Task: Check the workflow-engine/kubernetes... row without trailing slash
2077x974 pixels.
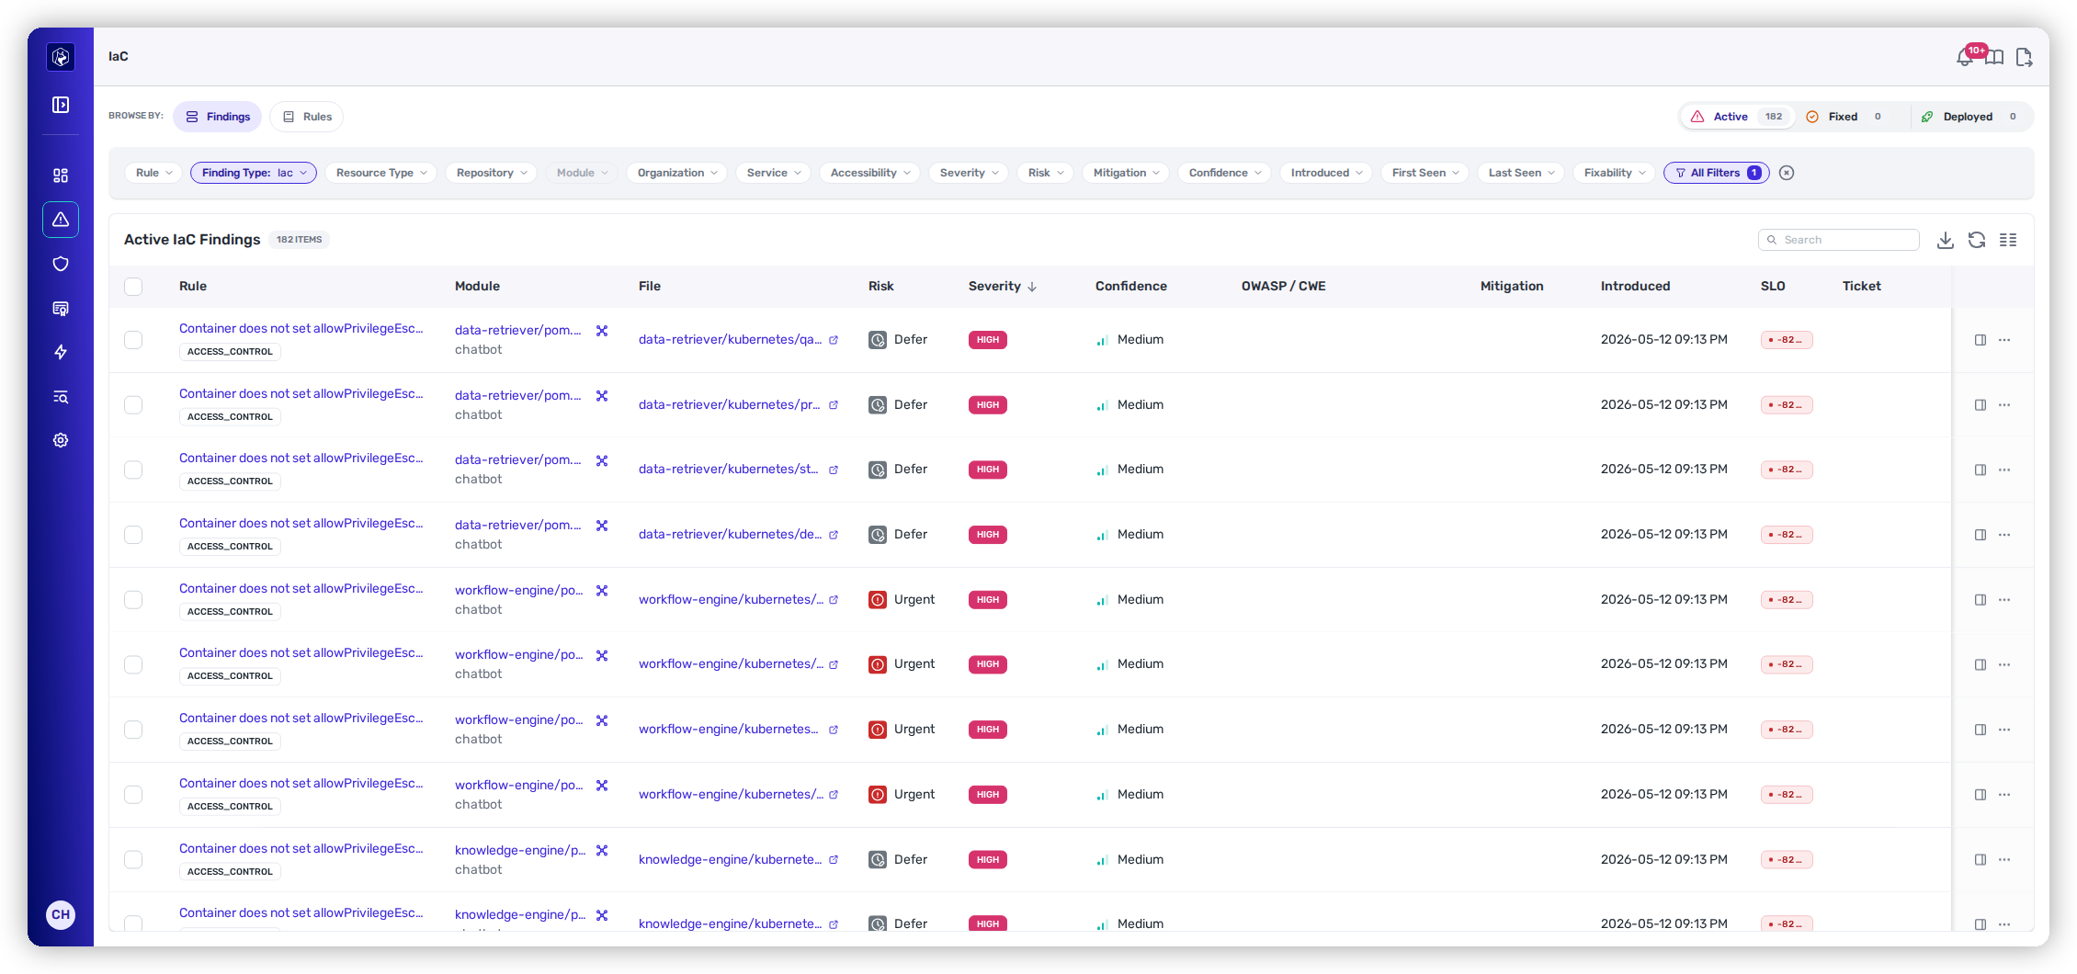Action: click(x=133, y=730)
